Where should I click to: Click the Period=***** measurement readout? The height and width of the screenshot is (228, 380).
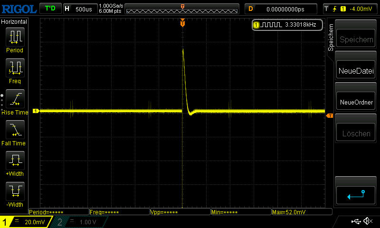pyautogui.click(x=59, y=212)
